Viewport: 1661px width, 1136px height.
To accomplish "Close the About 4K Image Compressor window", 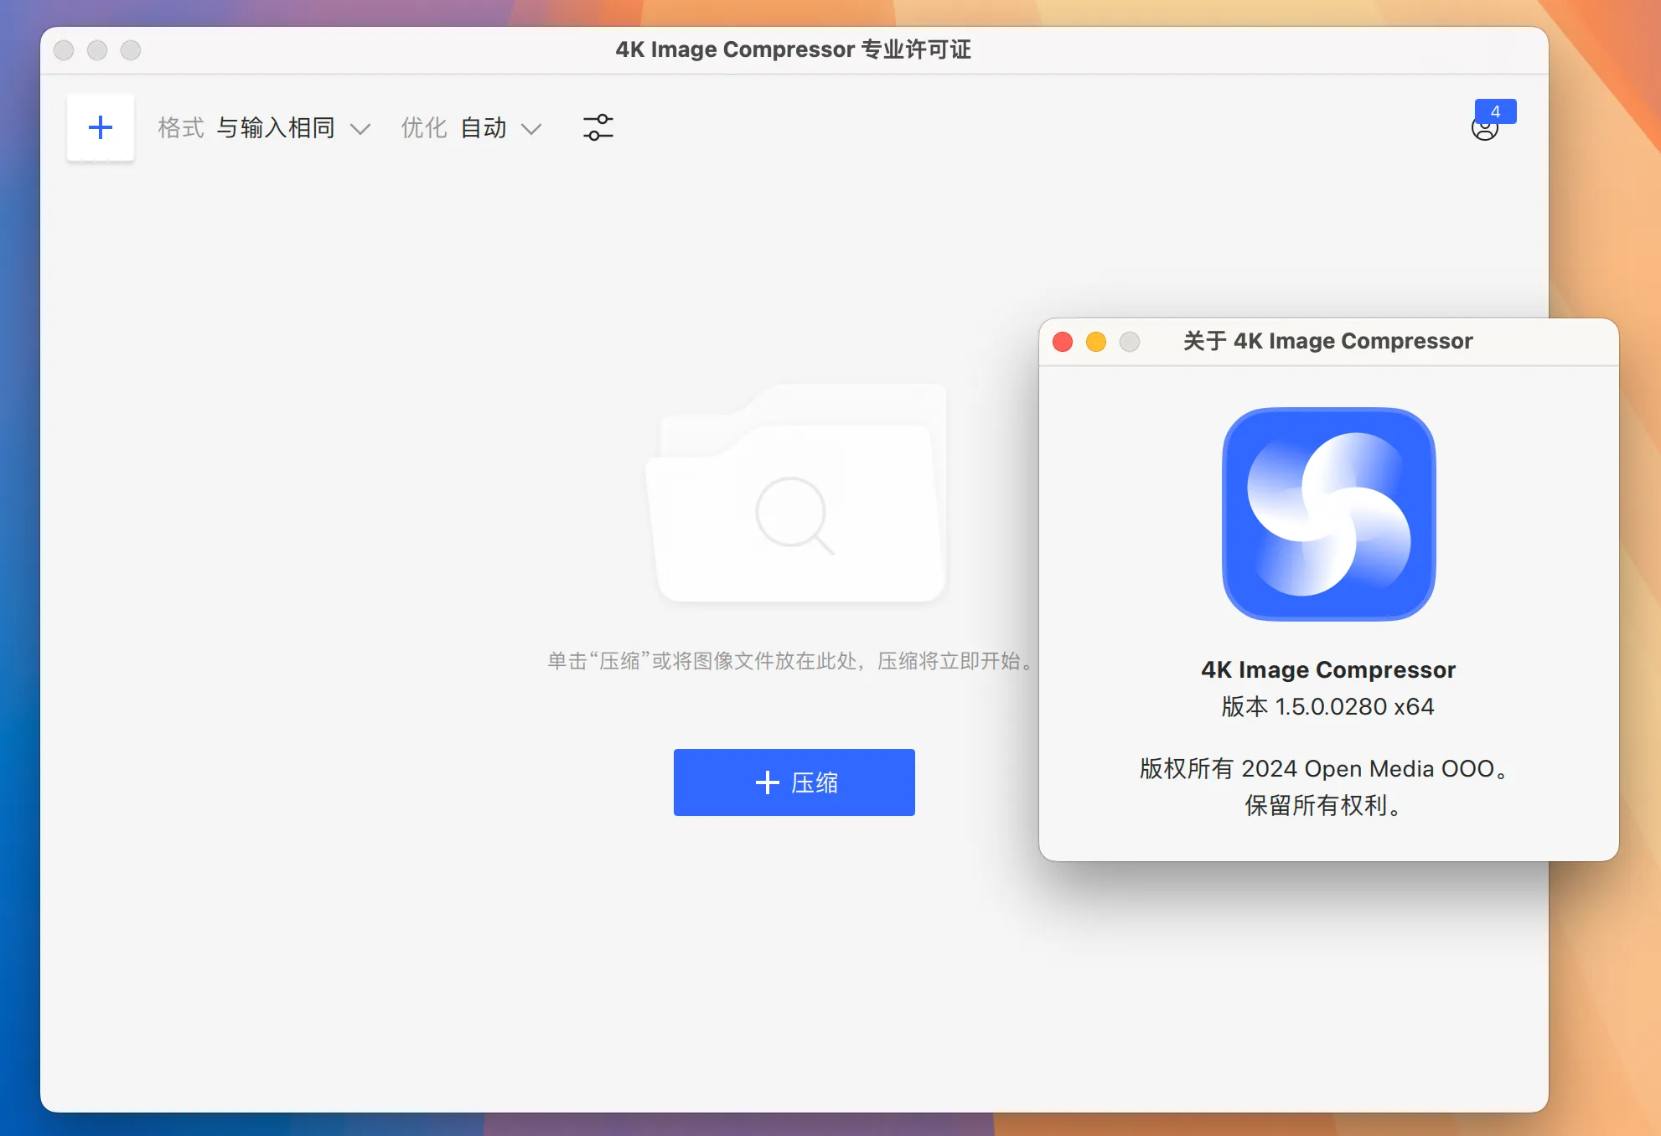I will coord(1063,342).
